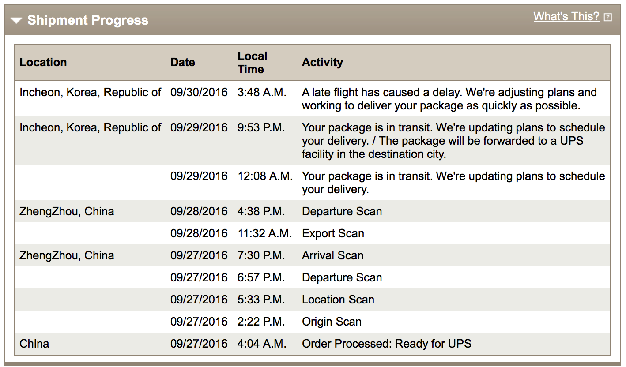Select the Local Time column header
The width and height of the screenshot is (626, 367).
(253, 63)
